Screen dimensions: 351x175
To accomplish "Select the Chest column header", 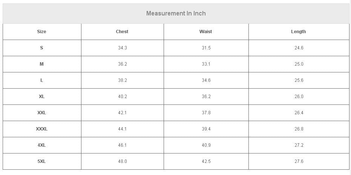I will tap(122, 32).
